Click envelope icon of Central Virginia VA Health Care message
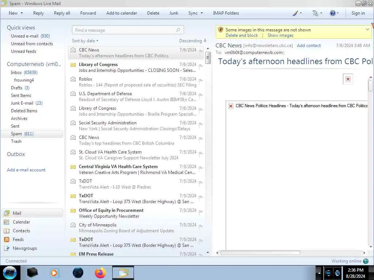The width and height of the screenshot is (374, 280). point(73,167)
